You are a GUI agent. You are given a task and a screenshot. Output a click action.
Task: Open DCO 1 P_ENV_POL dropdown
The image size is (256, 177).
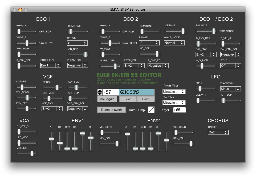[x=78, y=65]
